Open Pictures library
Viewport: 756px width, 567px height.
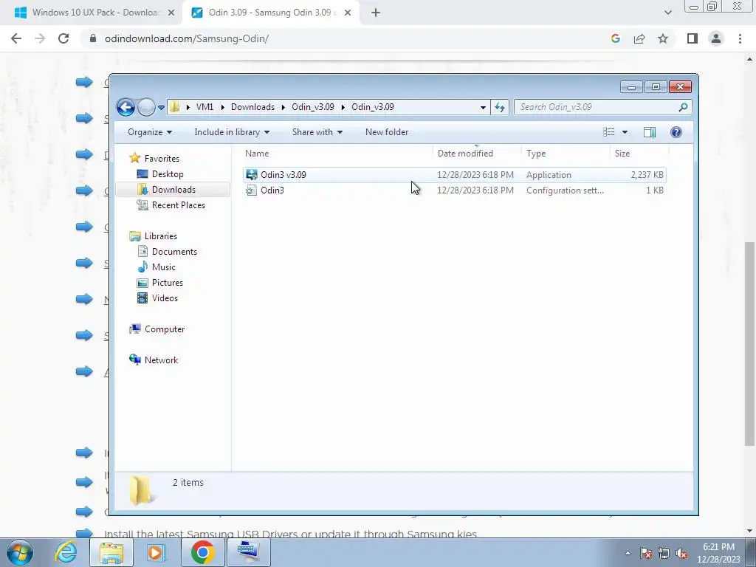(x=168, y=283)
